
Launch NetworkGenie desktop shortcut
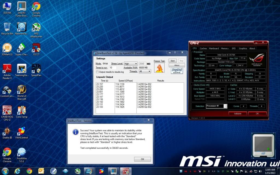point(22,28)
